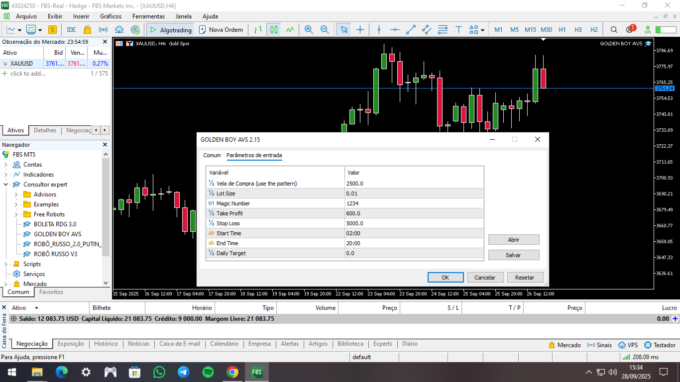Expand the Examples folder

(16, 204)
